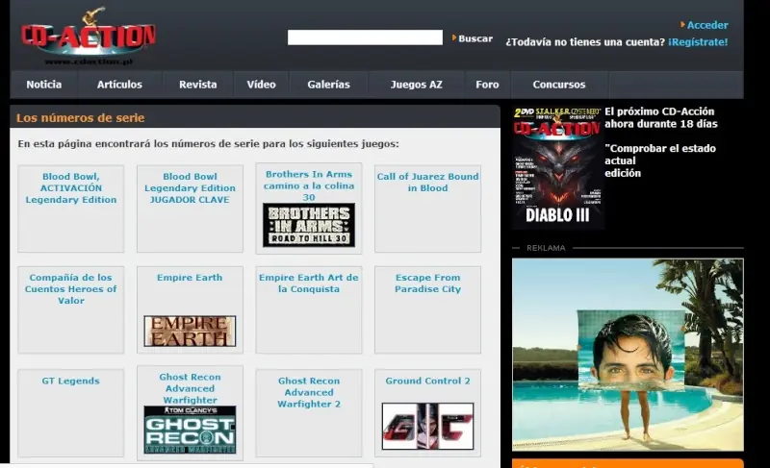Open Call of Juarez Bound in Blood

click(x=427, y=183)
